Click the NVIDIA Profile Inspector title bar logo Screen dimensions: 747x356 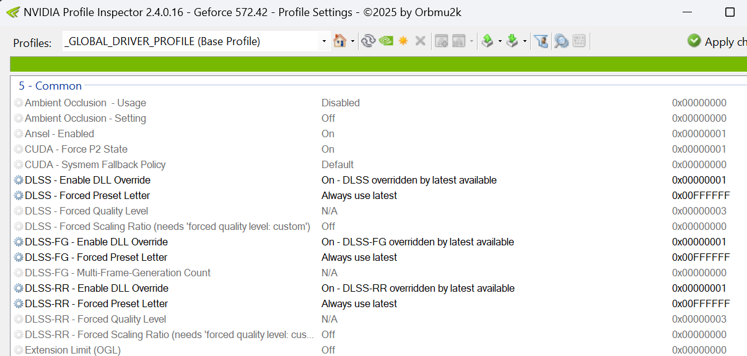(x=12, y=12)
